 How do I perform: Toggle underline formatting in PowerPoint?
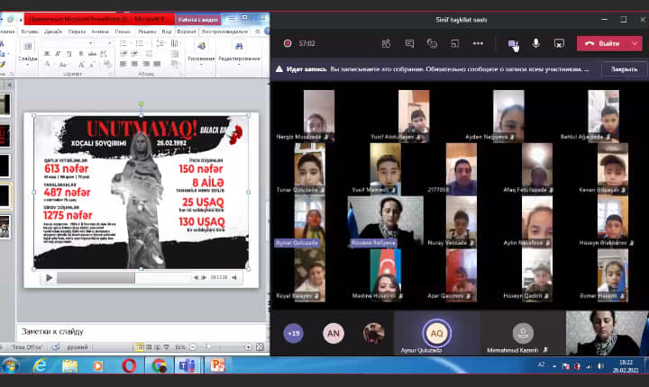[69, 54]
